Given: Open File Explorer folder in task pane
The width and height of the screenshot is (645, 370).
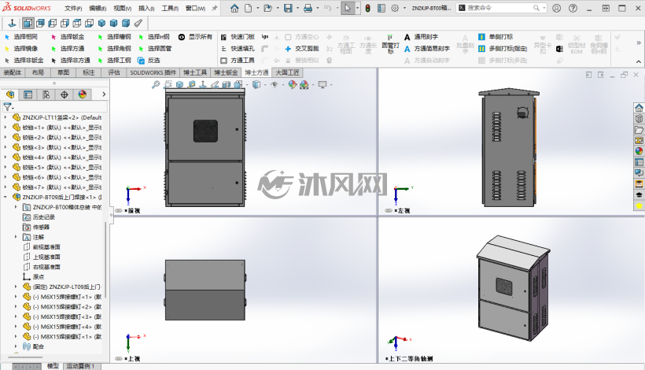Looking at the screenshot, I should (x=639, y=130).
